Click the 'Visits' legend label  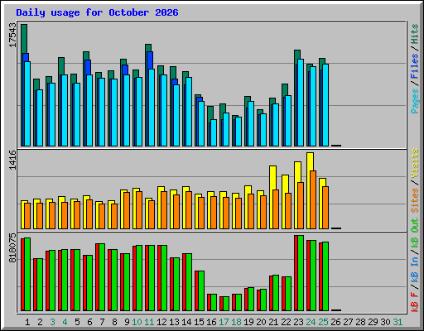414,163
